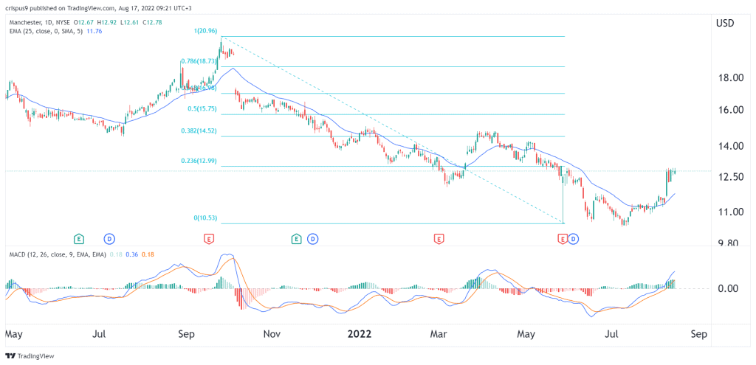Click the dividend D marker at July 2021
This screenshot has width=756, height=365.
pos(109,239)
